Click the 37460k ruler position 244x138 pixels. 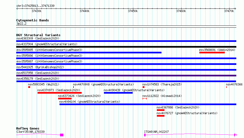[181, 11]
